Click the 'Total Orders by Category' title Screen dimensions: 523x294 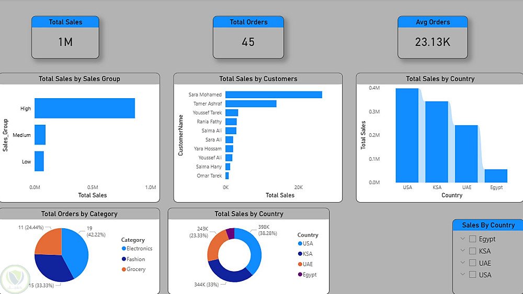coord(79,214)
